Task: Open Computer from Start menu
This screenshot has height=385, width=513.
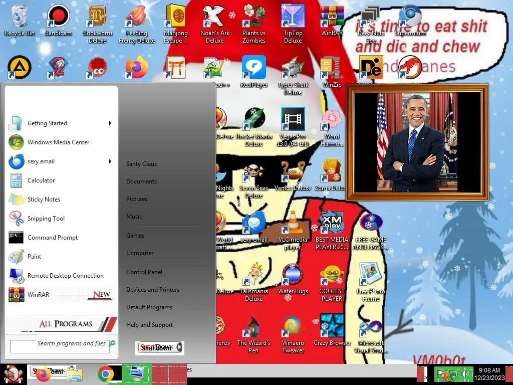Action: [140, 253]
